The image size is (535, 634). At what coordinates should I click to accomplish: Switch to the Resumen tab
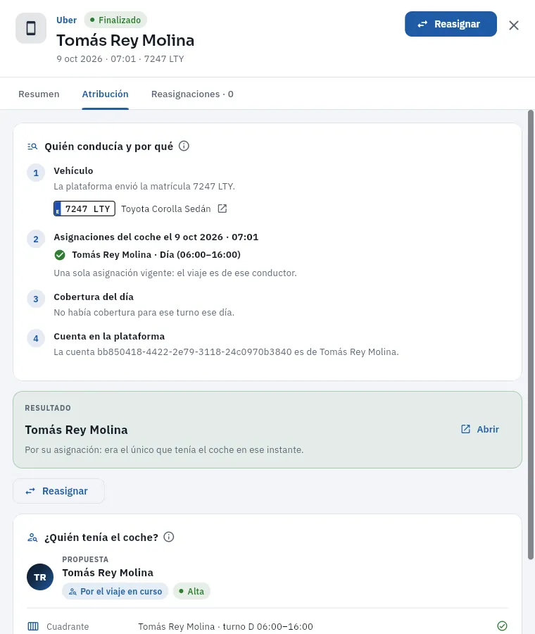tap(39, 94)
